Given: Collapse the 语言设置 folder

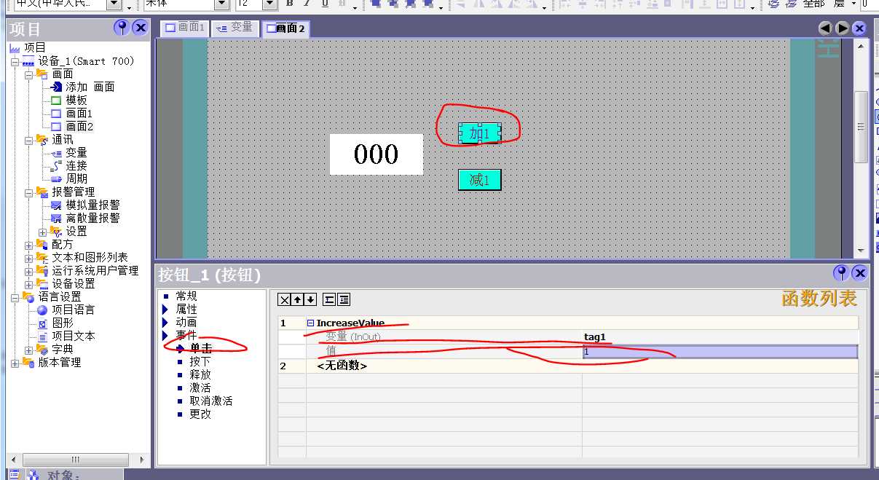Looking at the screenshot, I should pyautogui.click(x=15, y=297).
